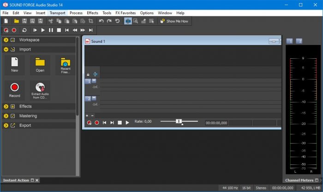Collapse the Import section

click(6, 49)
